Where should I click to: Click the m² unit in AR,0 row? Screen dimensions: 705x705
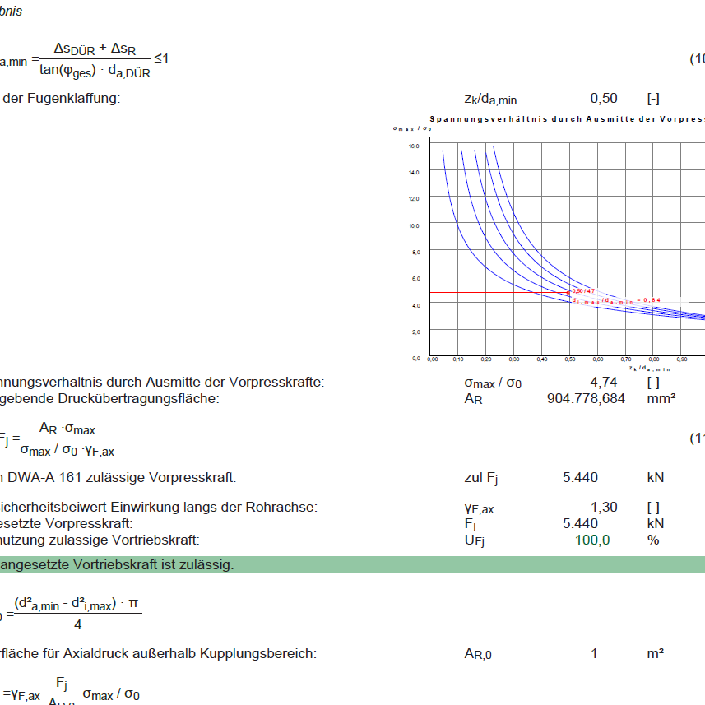656,654
